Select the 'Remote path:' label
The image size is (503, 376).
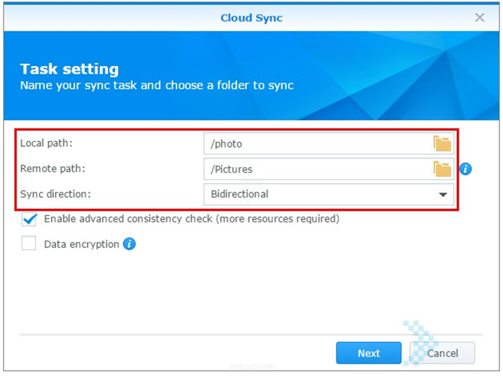(53, 169)
